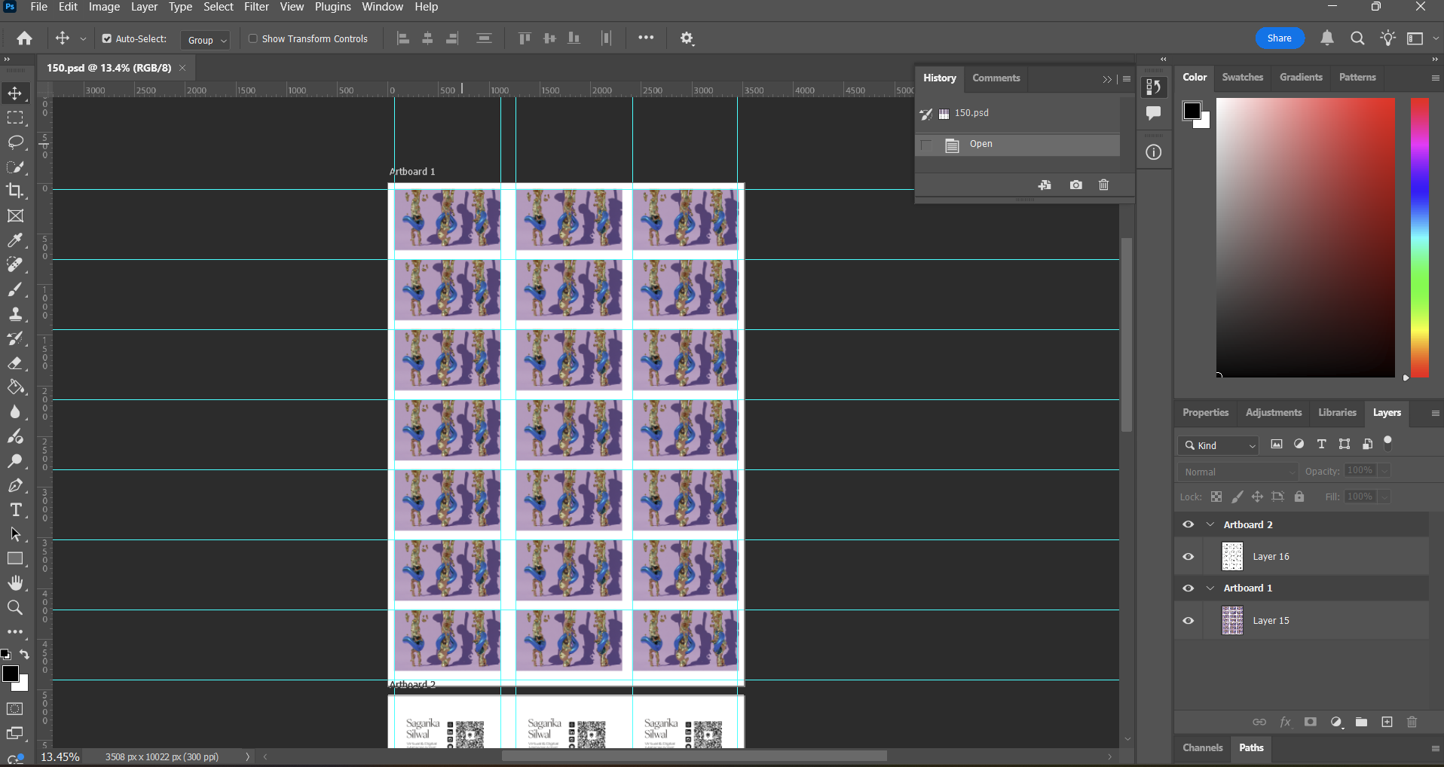Viewport: 1444px width, 767px height.
Task: Select the Eyedropper tool
Action: click(x=15, y=240)
